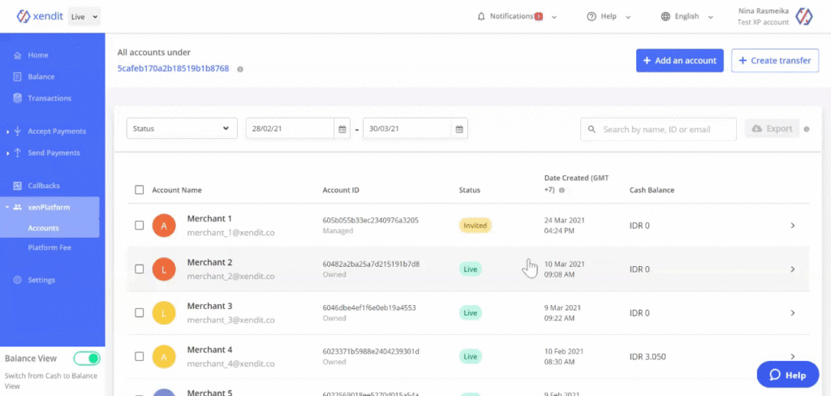Click the xenPlatform people icon

click(18, 207)
